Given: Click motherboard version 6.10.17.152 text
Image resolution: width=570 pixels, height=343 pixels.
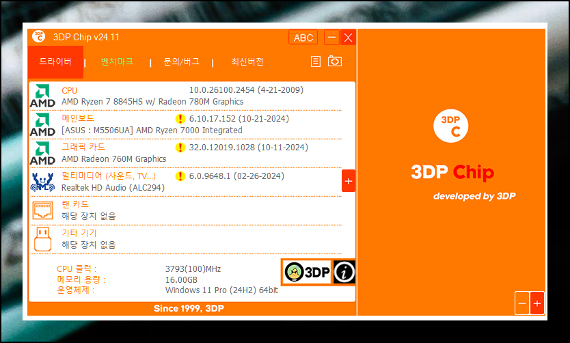Looking at the screenshot, I should point(239,119).
